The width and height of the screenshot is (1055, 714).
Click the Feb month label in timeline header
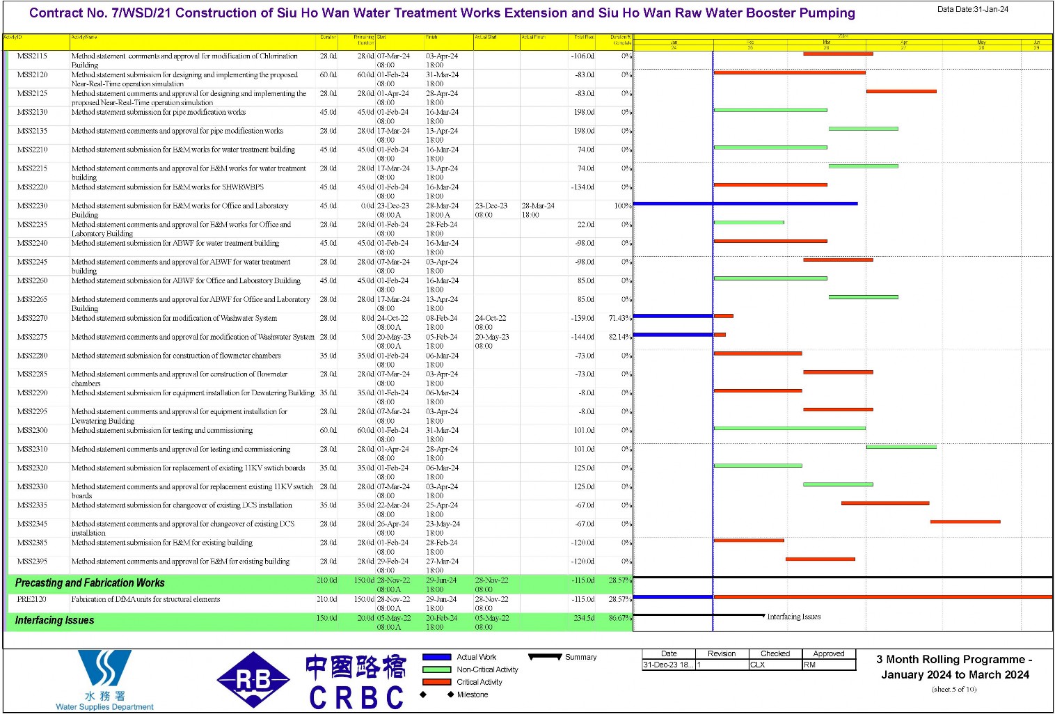click(750, 42)
